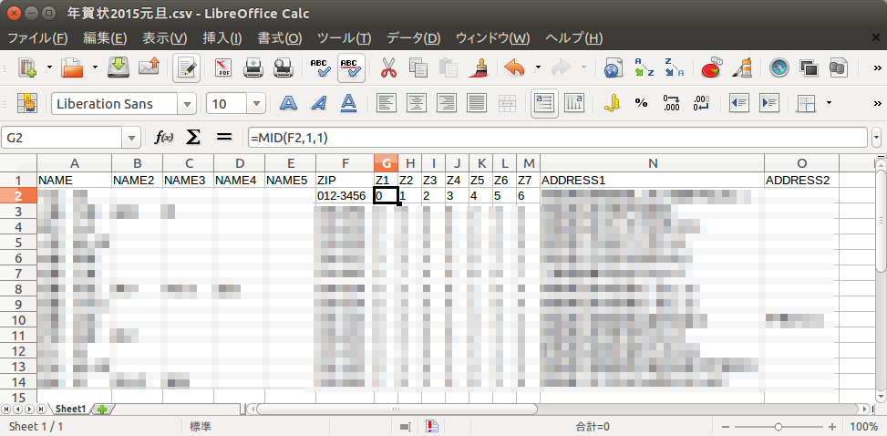Viewport: 887px width, 436px height.
Task: Click the Sum button
Action: (193, 138)
